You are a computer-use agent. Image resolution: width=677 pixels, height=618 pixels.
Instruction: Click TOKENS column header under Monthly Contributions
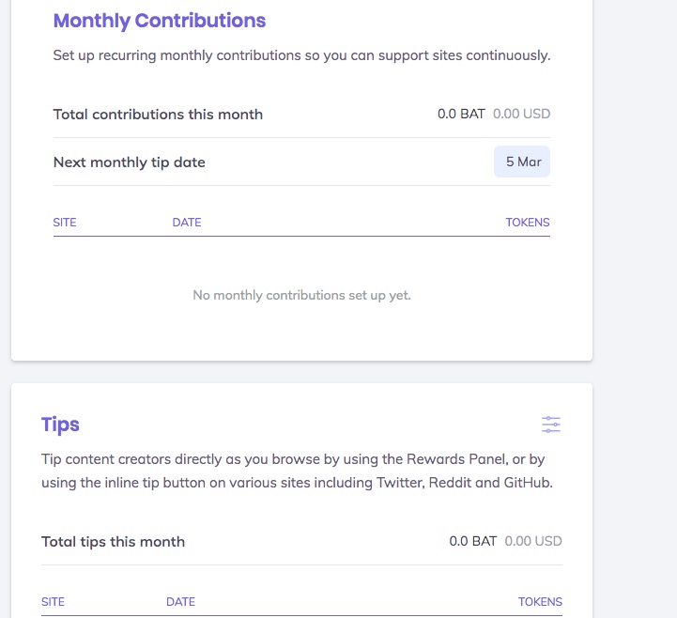527,223
